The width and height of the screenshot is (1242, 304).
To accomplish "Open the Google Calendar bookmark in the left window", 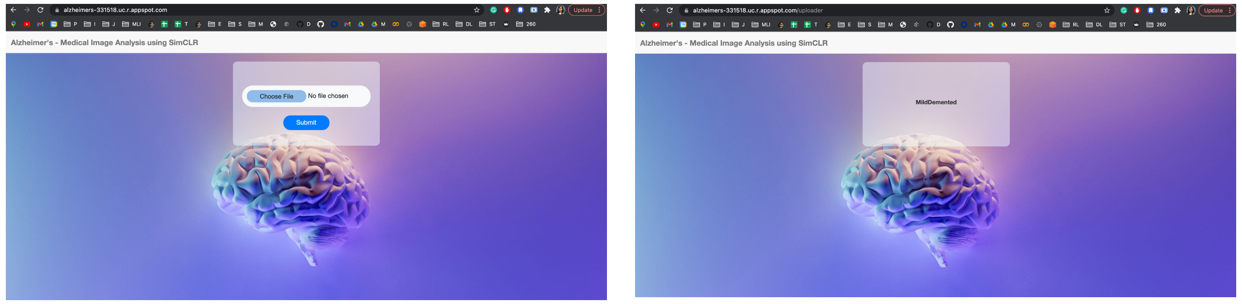I will pos(54,24).
